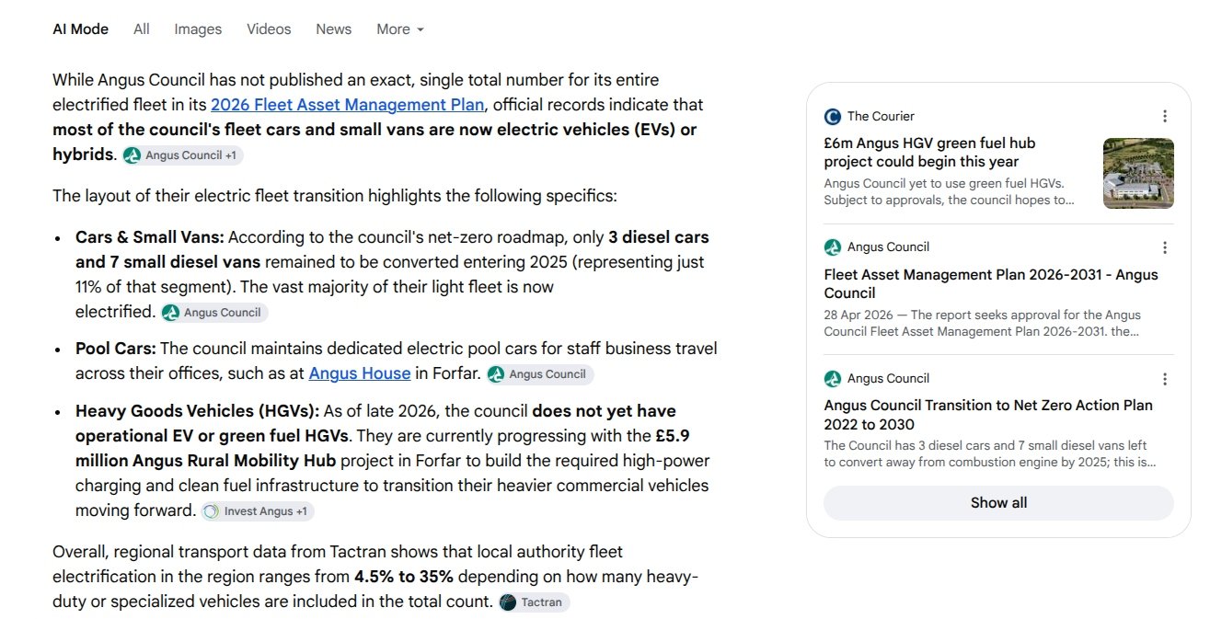The width and height of the screenshot is (1210, 619).
Task: Click Angus Council chip after Cars & Small Vans
Action: click(214, 313)
